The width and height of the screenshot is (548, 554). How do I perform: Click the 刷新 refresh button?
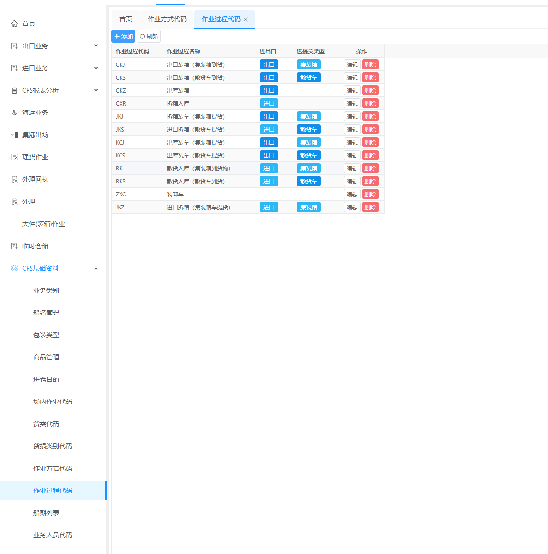(149, 36)
